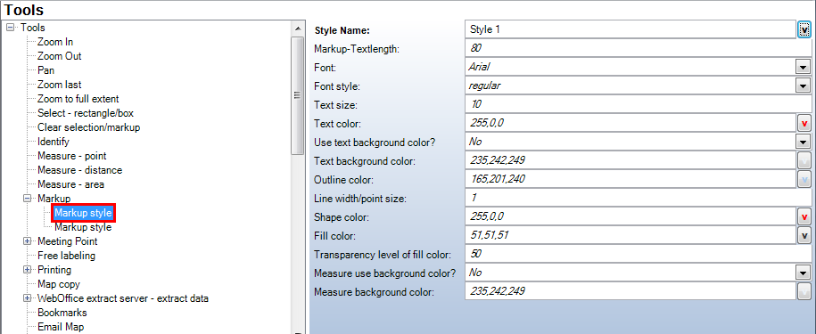Select the Printing tree item
The height and width of the screenshot is (334, 816).
tap(54, 270)
